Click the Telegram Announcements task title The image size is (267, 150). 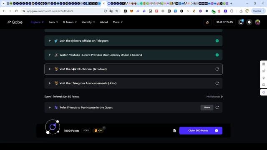(x=88, y=83)
